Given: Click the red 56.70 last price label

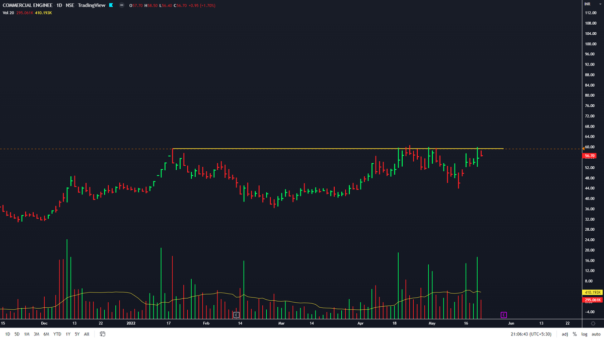Looking at the screenshot, I should click(589, 156).
